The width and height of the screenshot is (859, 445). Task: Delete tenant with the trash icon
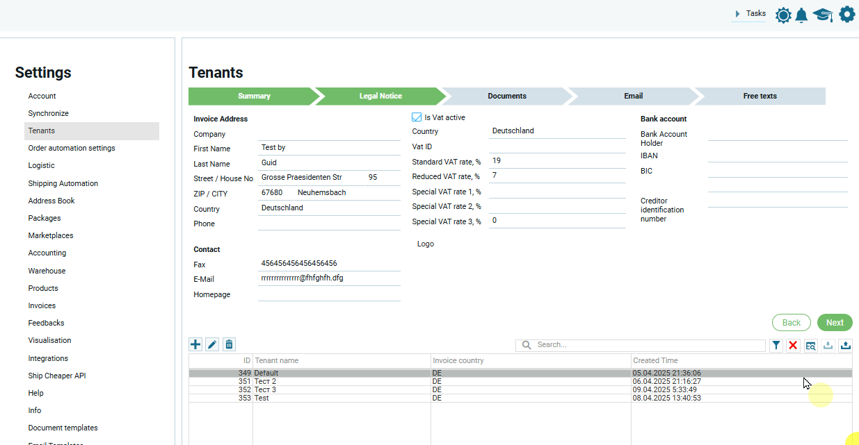229,344
